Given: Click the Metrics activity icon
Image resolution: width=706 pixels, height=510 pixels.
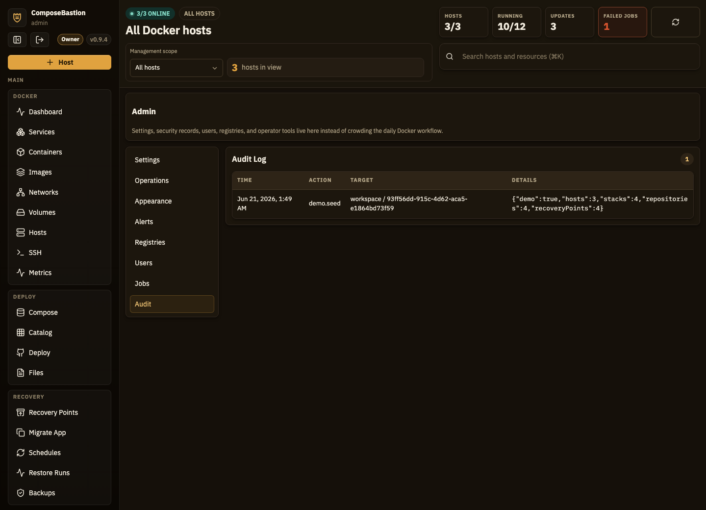Looking at the screenshot, I should coord(21,273).
